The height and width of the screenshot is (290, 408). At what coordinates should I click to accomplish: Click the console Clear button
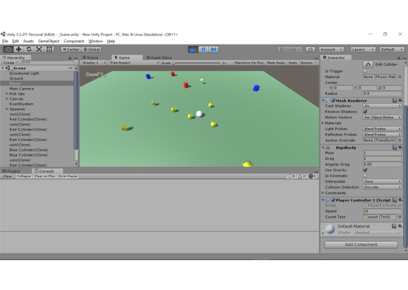point(7,176)
